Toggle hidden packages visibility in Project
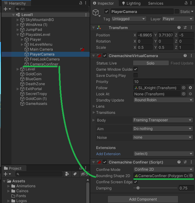Viewport: 195px width, 203px height. click(84, 174)
